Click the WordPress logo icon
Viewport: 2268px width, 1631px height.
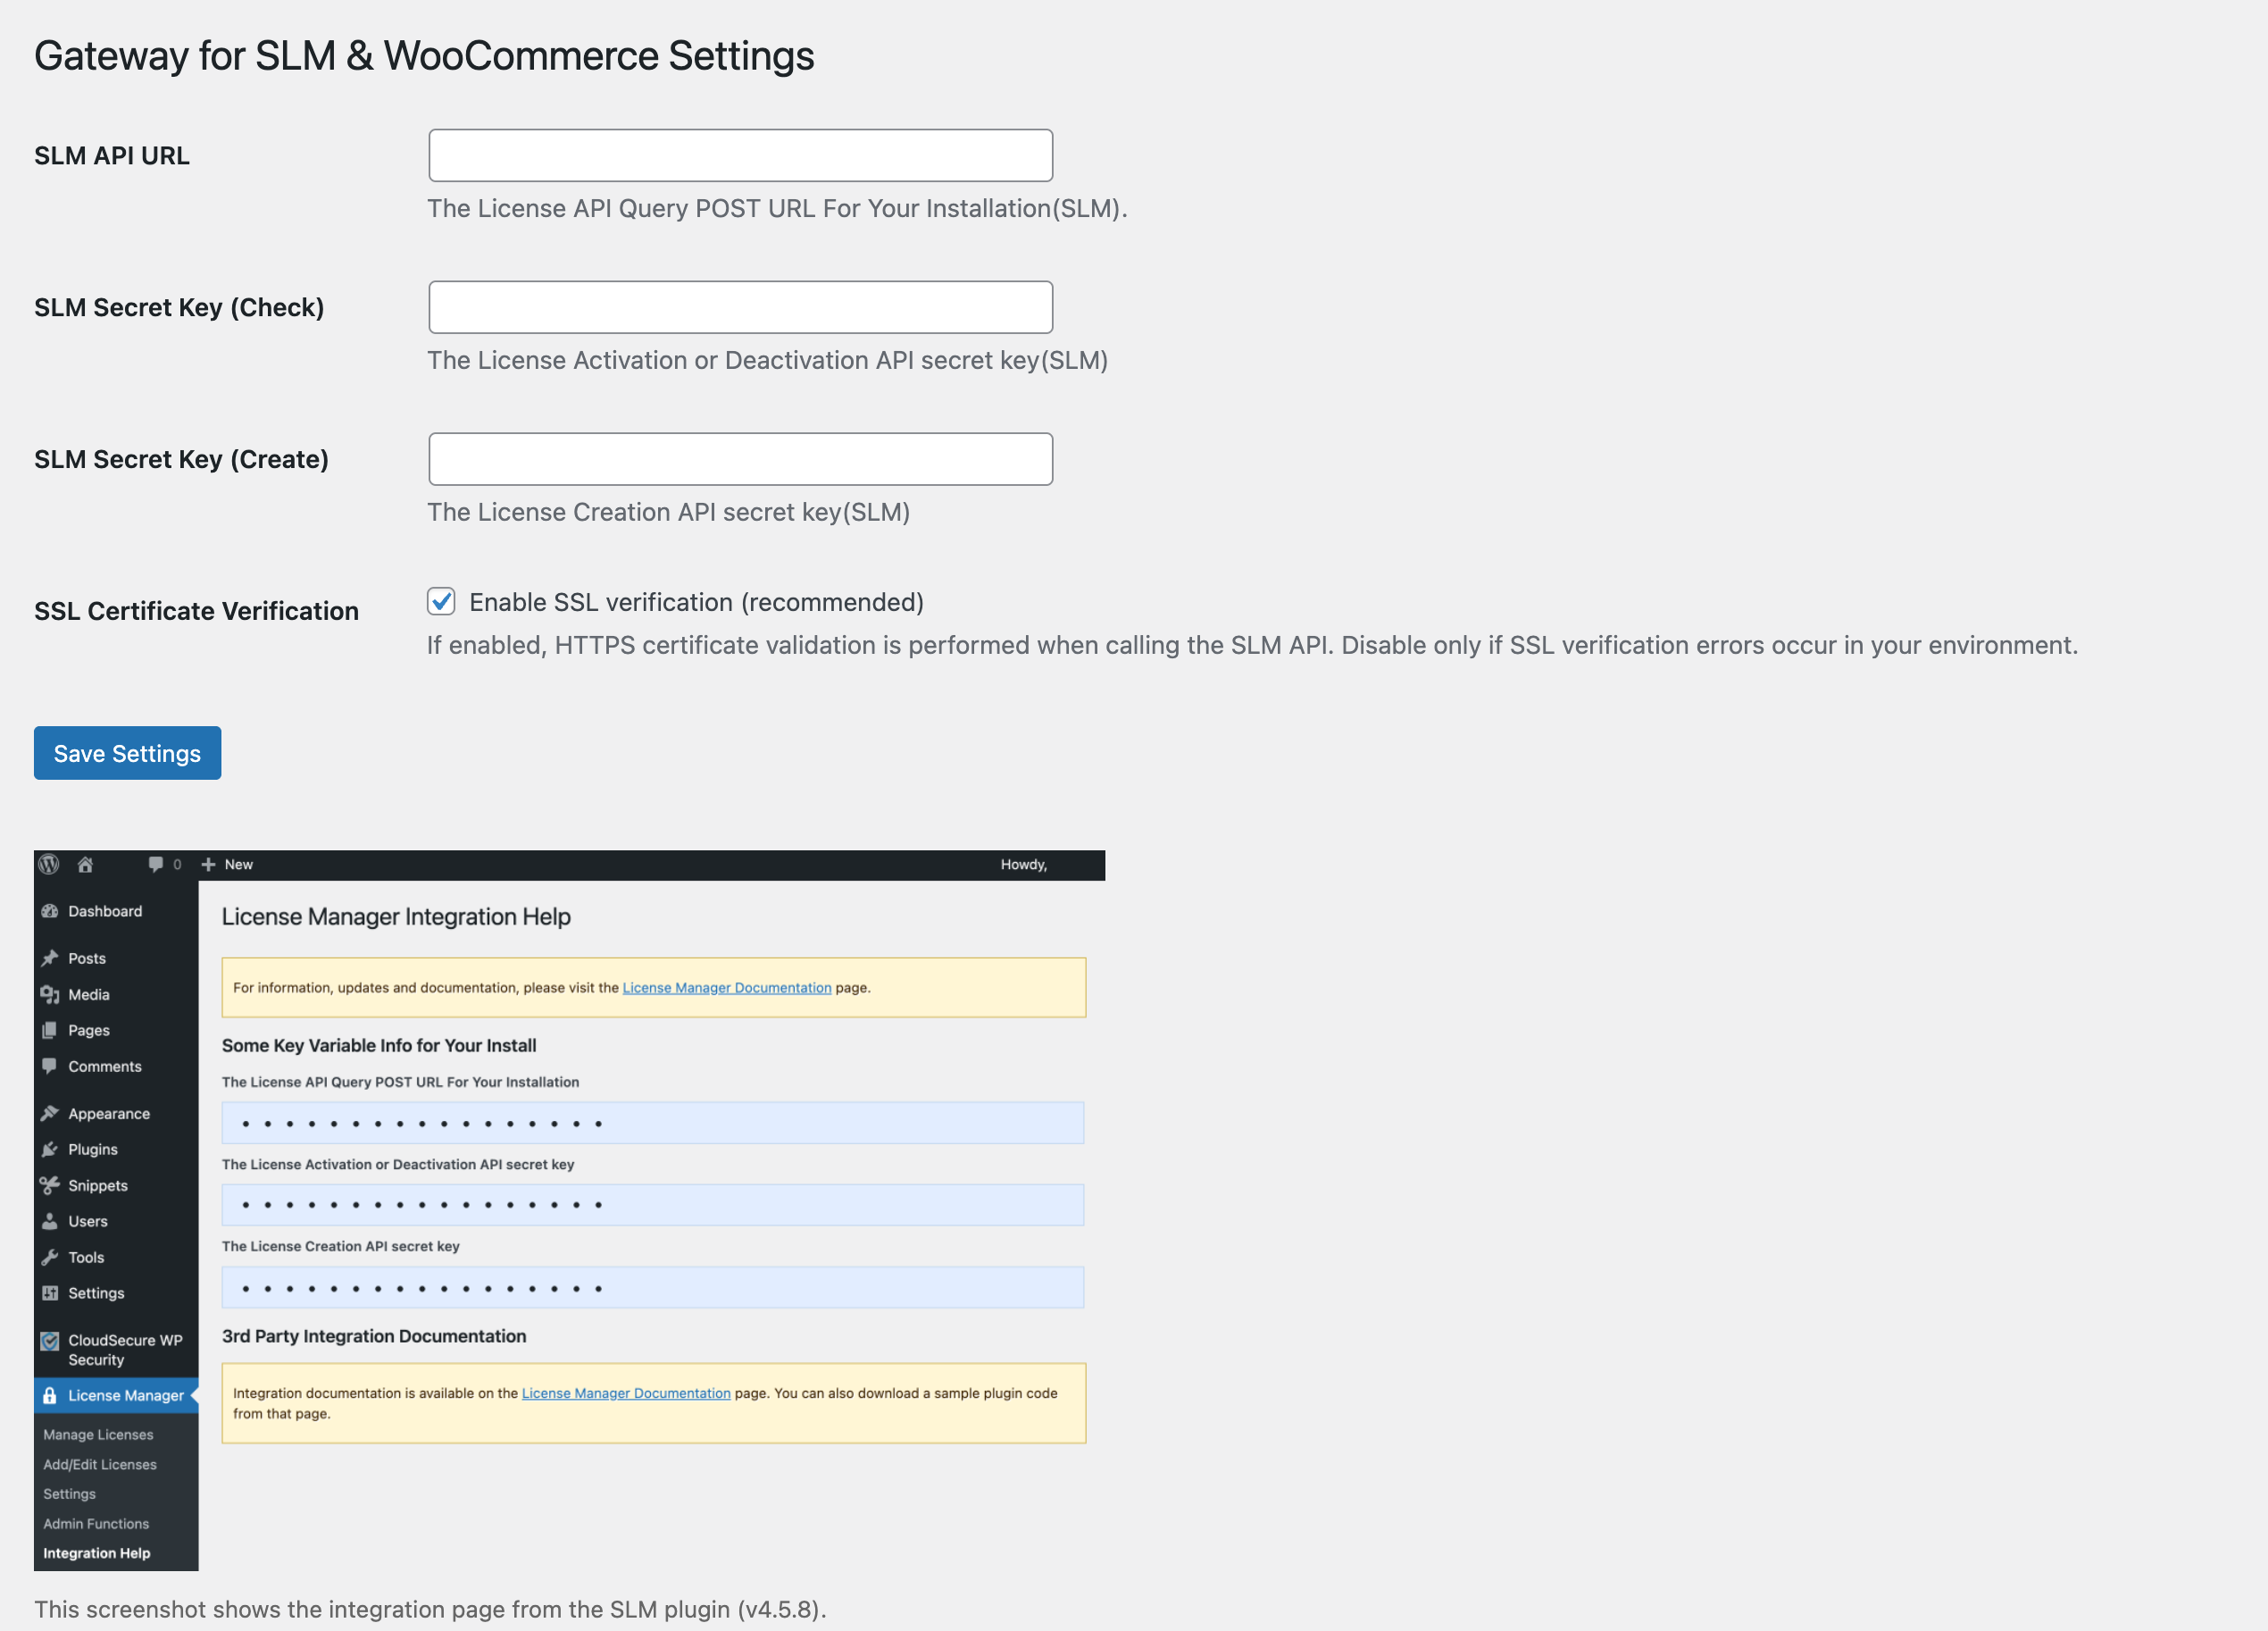(x=49, y=865)
